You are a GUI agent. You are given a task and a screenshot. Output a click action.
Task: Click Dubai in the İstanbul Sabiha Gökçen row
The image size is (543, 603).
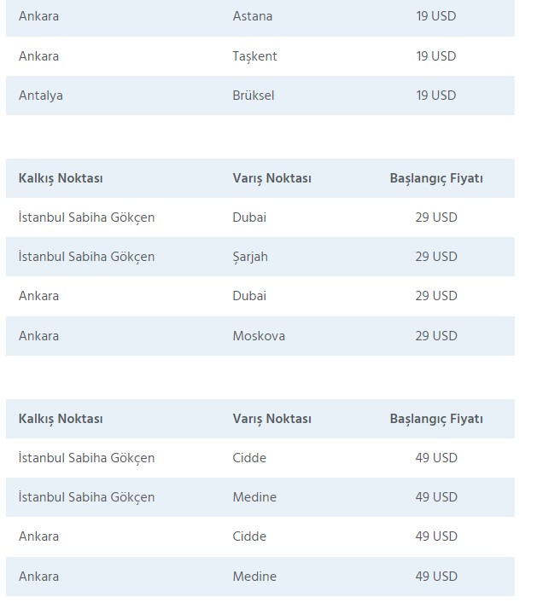[249, 217]
